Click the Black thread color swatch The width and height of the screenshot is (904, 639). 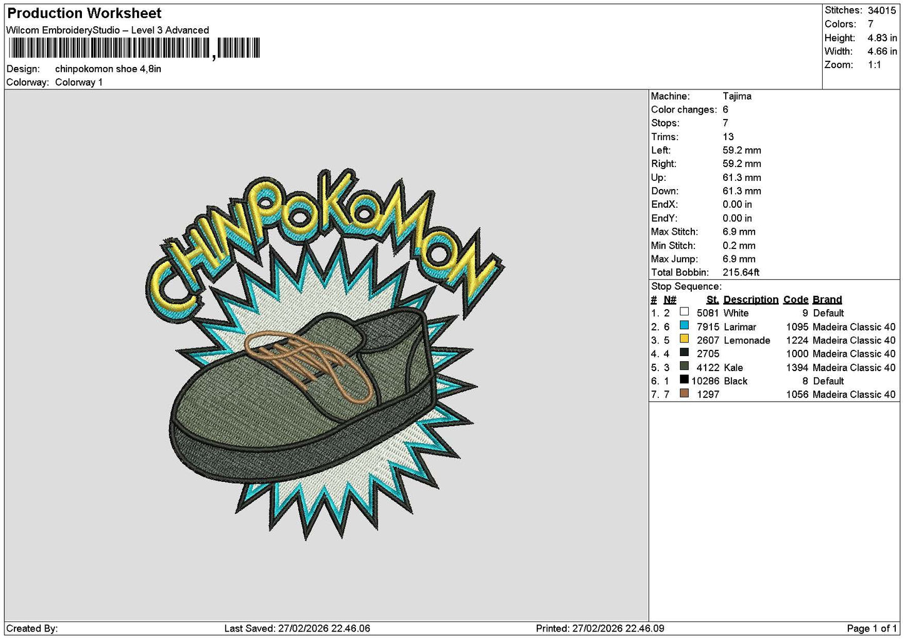(684, 380)
